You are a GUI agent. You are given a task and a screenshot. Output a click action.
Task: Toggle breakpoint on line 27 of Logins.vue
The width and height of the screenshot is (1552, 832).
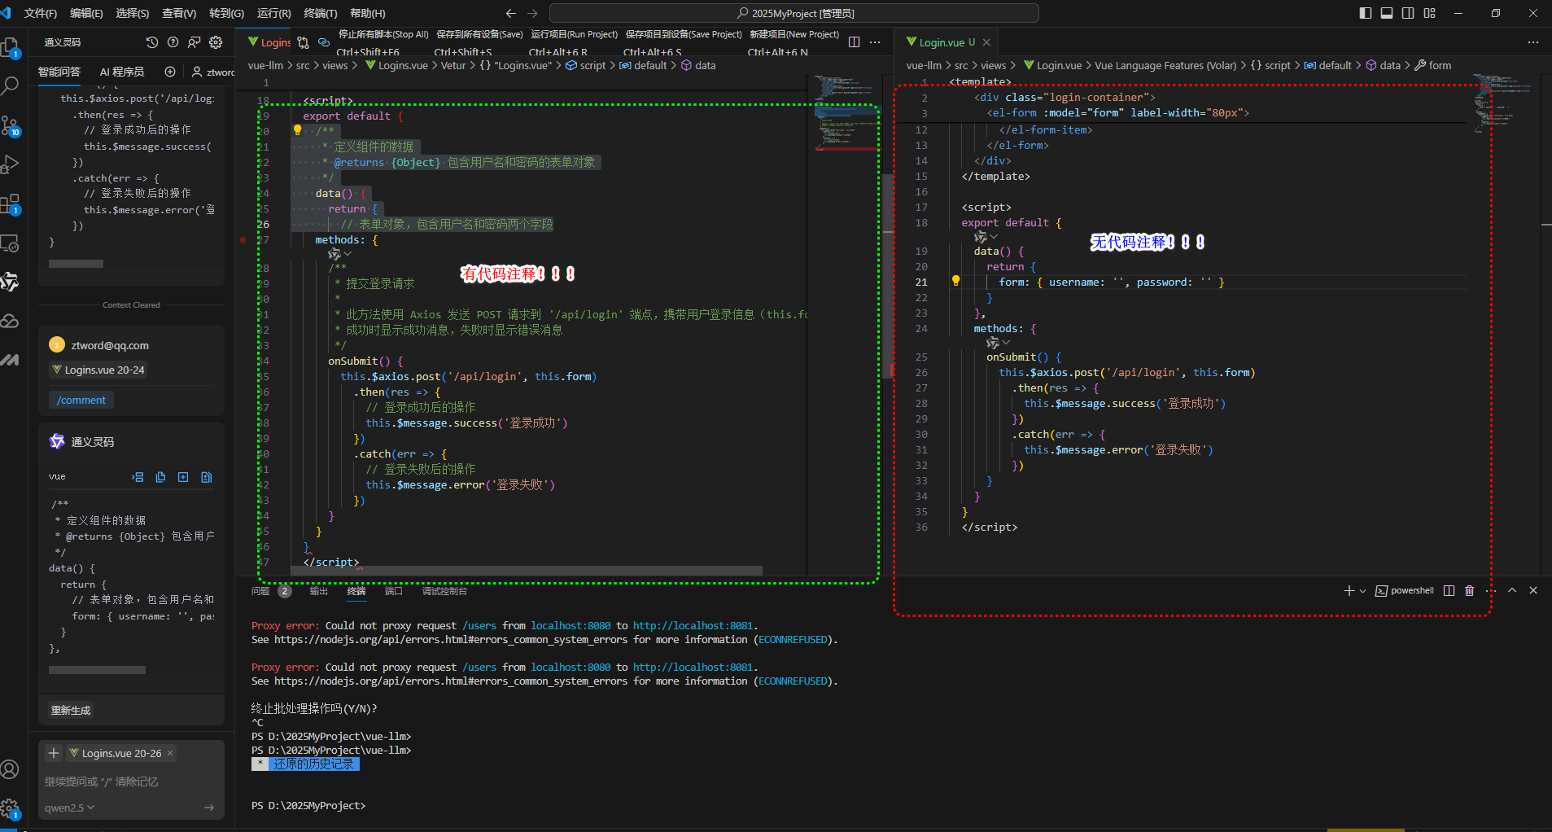pos(243,240)
